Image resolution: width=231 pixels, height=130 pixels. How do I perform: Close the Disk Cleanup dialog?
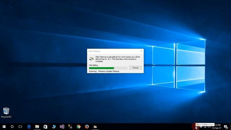coord(141,51)
